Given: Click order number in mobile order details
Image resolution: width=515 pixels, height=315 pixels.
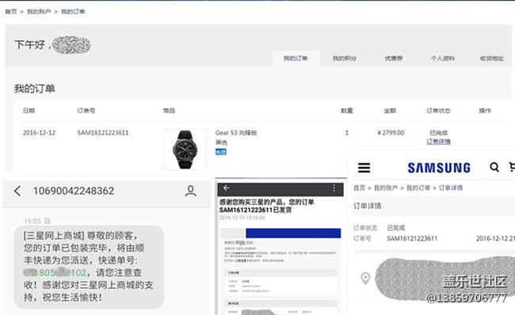Looking at the screenshot, I should coord(412,238).
